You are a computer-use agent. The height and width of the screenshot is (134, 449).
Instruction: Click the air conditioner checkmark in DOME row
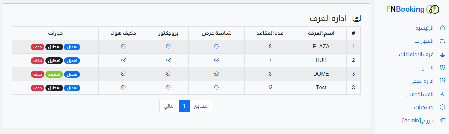pos(123,74)
